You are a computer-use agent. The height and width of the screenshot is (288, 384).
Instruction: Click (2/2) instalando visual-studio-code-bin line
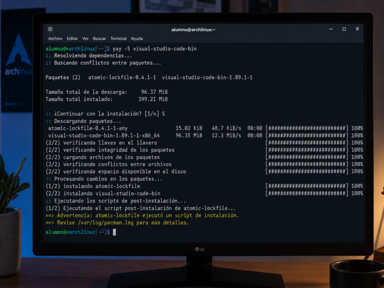[x=103, y=193]
